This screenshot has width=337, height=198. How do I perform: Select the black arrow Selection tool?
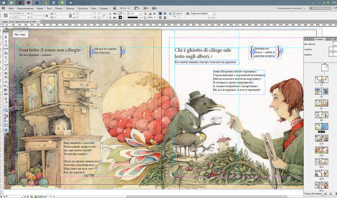tap(5, 38)
